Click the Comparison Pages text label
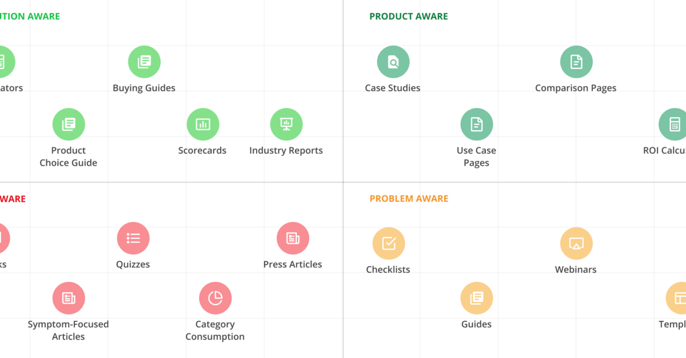686x358 pixels. (576, 88)
